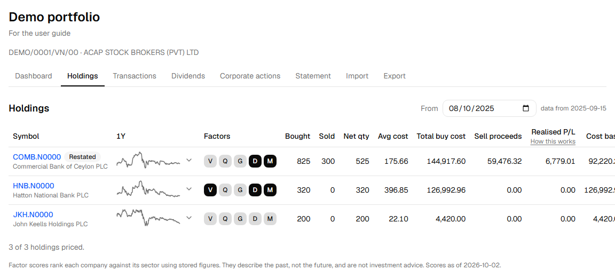Image resolution: width=615 pixels, height=278 pixels.
Task: Click the 126,992.96 total buy cost cell
Action: click(446, 190)
